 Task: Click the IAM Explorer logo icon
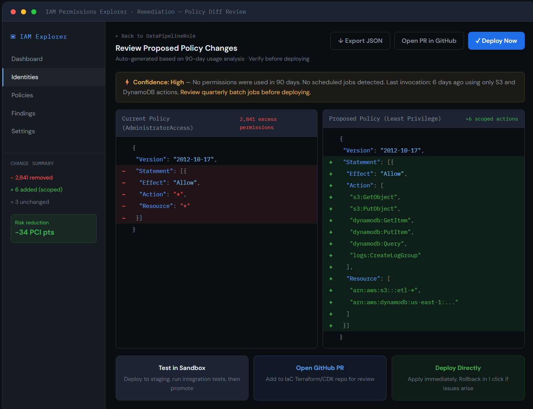(x=13, y=37)
